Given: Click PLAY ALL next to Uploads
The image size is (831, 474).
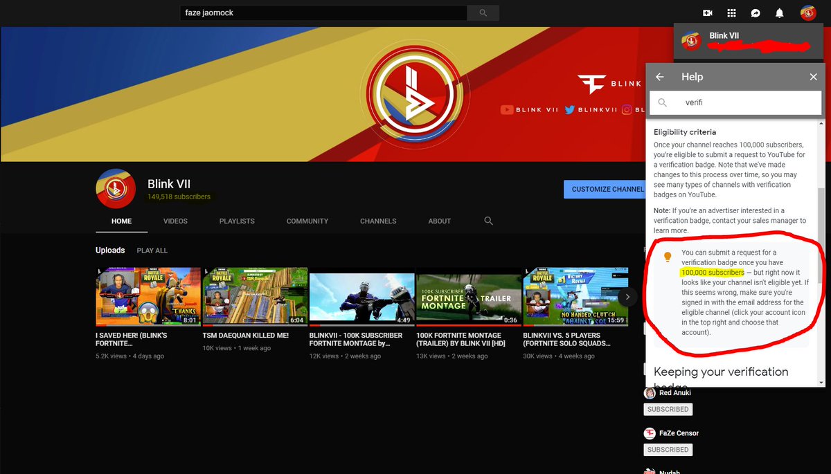Looking at the screenshot, I should pyautogui.click(x=152, y=250).
